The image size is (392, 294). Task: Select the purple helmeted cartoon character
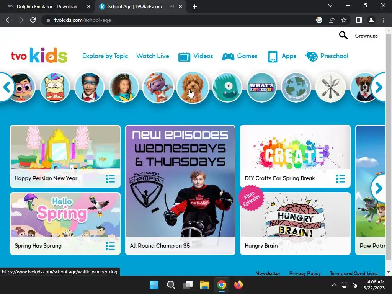tap(158, 88)
